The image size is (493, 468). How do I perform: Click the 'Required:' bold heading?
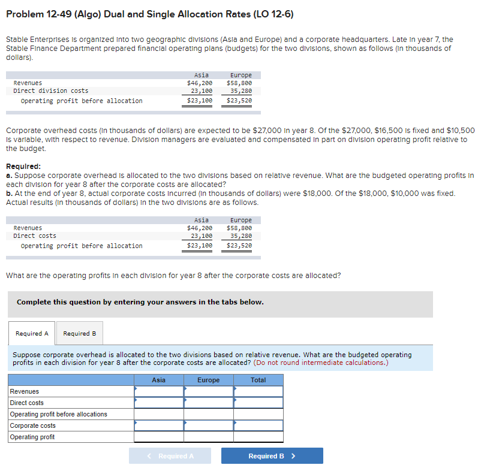coord(23,166)
